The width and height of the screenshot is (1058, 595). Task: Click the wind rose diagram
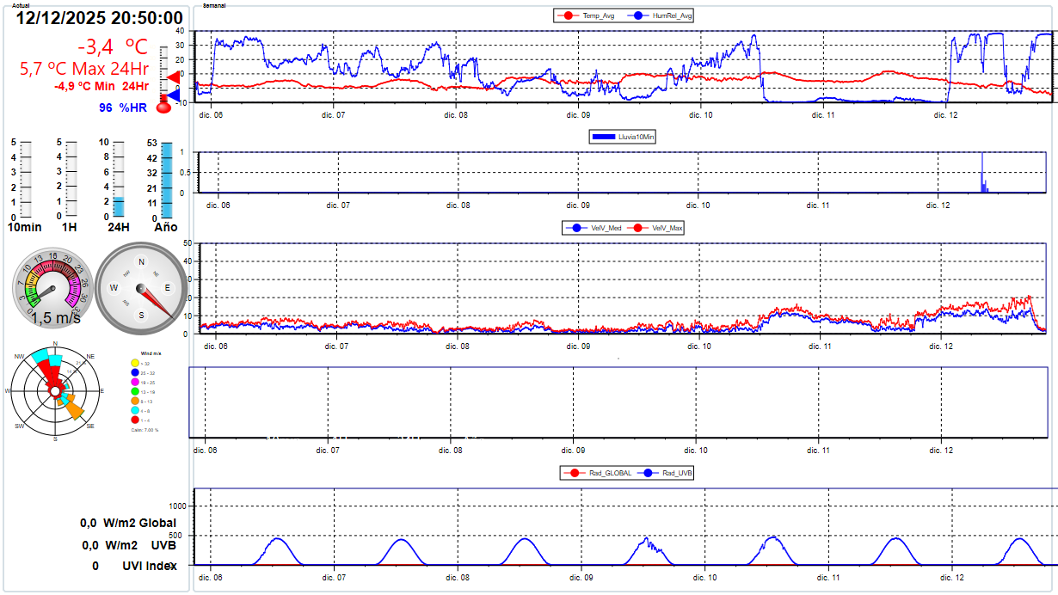click(56, 391)
